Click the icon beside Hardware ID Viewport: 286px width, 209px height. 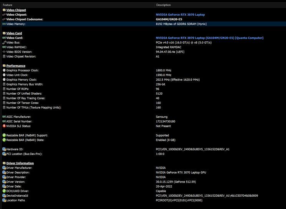tap(4, 149)
